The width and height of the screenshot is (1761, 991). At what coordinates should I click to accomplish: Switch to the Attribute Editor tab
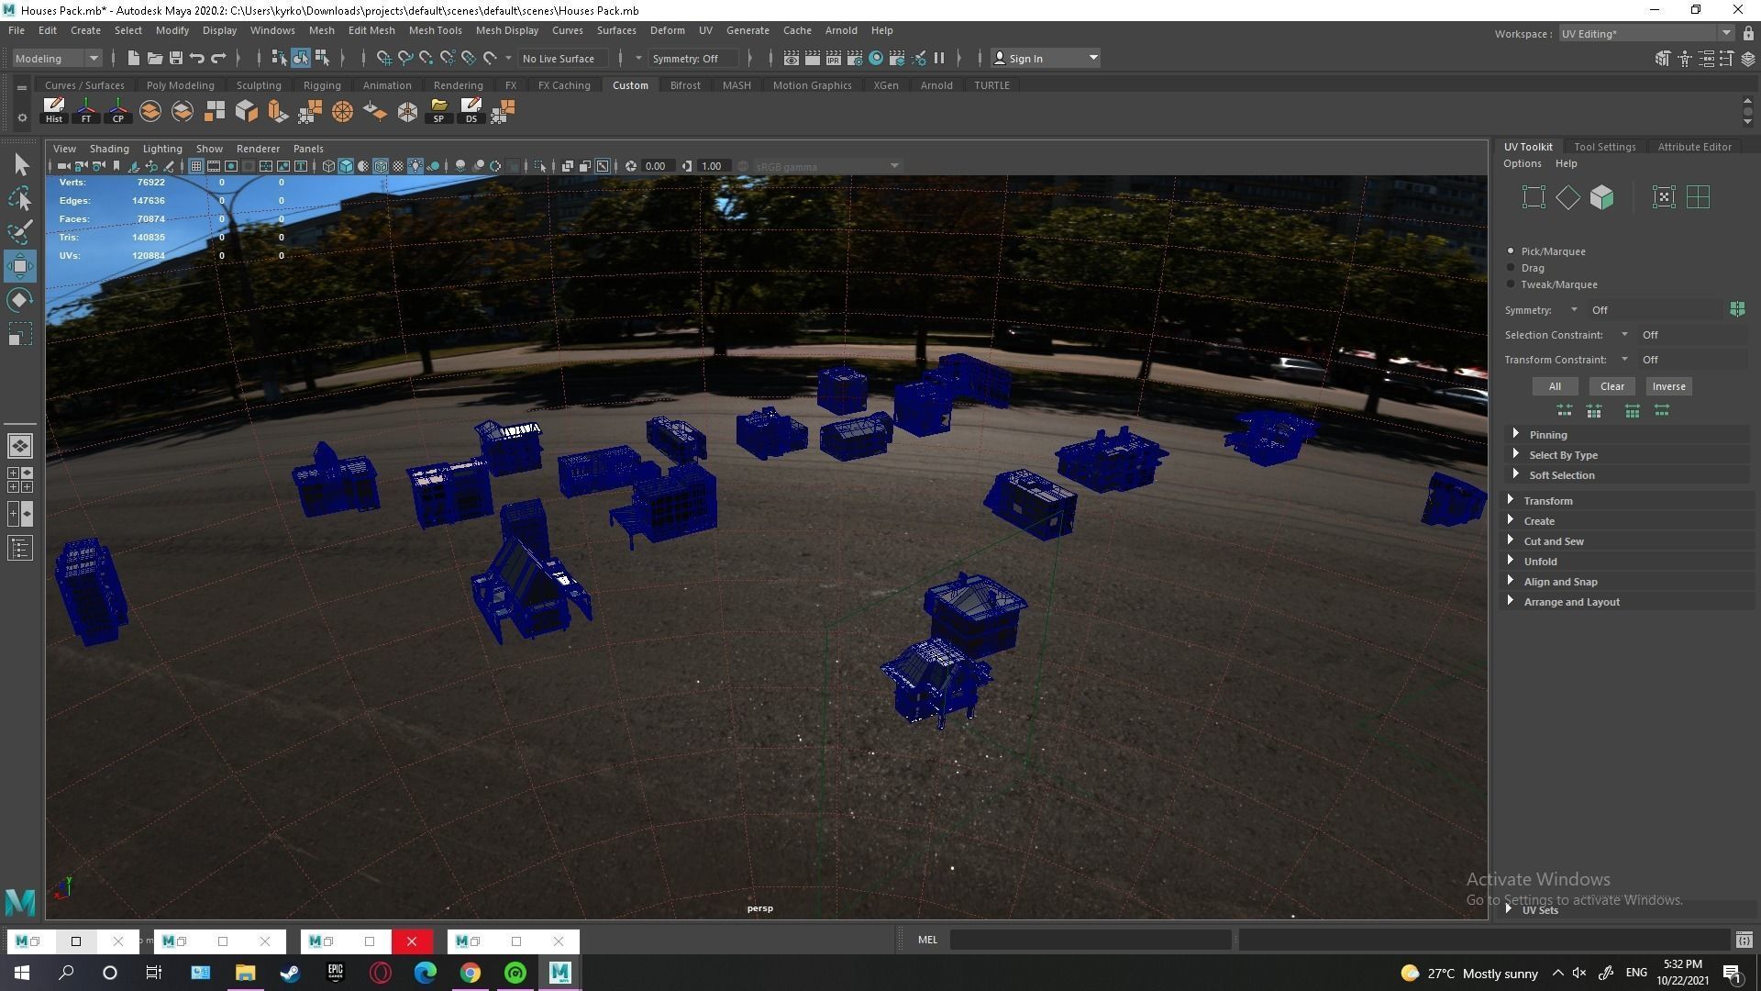1694,147
